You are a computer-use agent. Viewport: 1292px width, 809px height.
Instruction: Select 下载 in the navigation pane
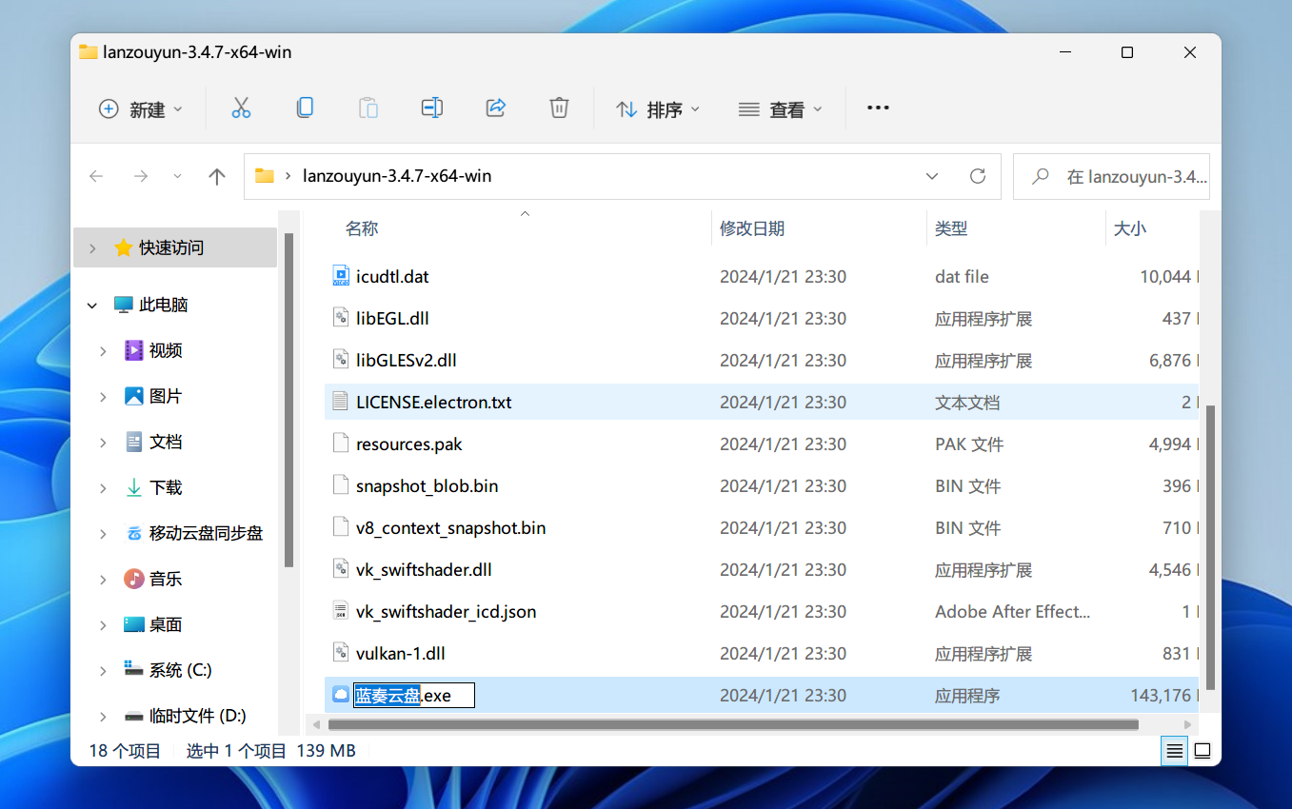[x=166, y=487]
